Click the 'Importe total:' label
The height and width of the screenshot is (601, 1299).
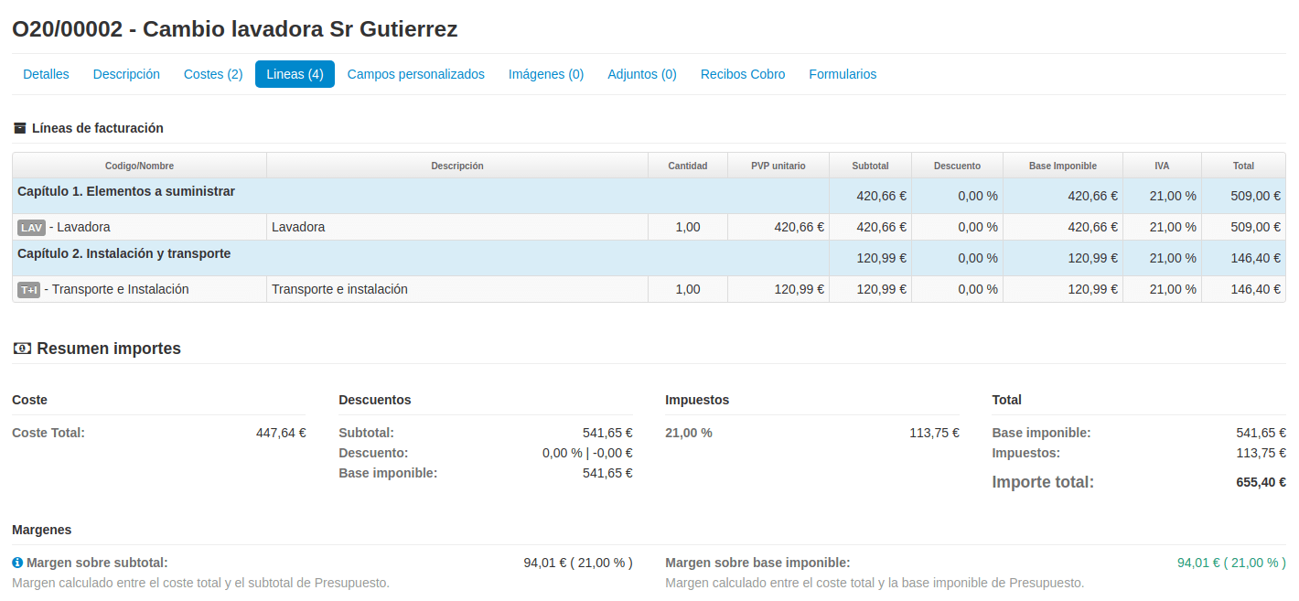click(x=1043, y=482)
